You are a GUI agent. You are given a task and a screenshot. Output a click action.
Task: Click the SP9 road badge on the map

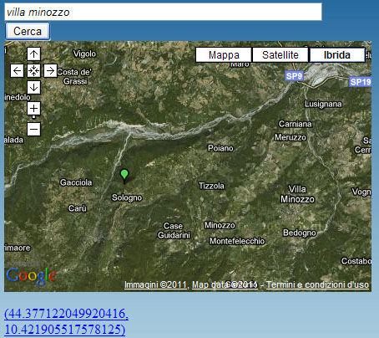click(294, 76)
